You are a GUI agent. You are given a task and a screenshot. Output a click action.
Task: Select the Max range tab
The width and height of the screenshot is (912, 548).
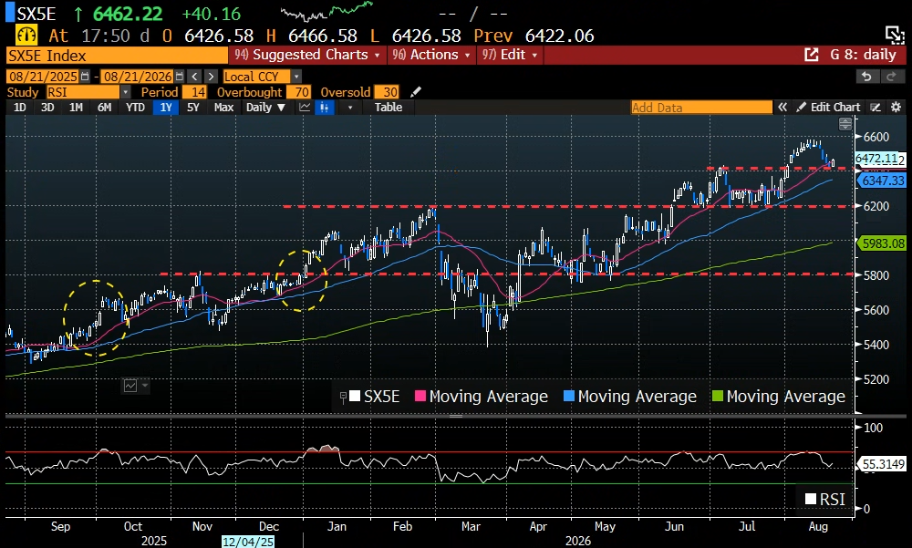(223, 107)
